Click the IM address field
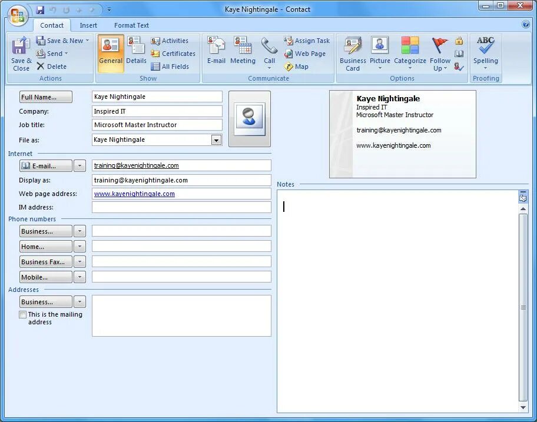Screen dimensions: 537x422 181,207
